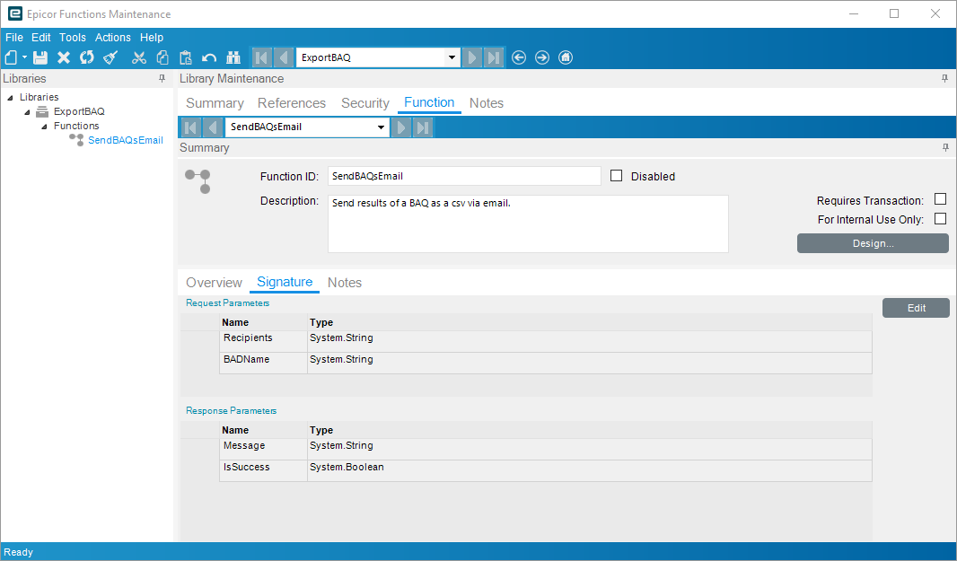The width and height of the screenshot is (957, 561).
Task: Switch to the library Summary tab
Action: click(215, 103)
